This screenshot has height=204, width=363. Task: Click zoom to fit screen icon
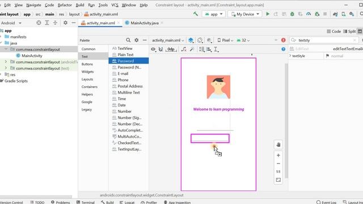tap(278, 180)
